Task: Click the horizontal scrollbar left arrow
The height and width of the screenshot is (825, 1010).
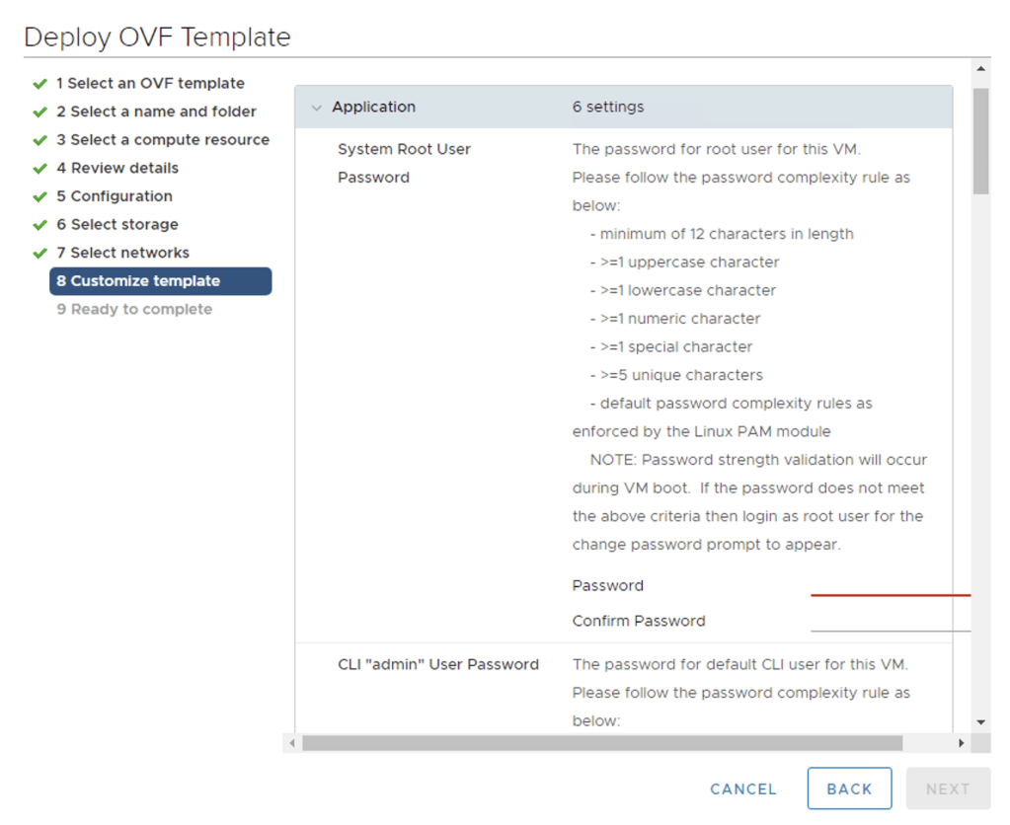Action: (x=291, y=742)
